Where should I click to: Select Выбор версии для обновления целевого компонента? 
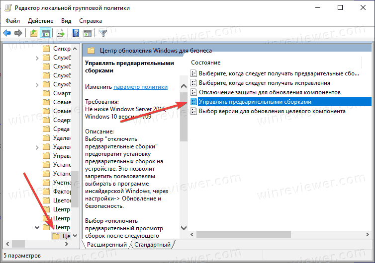[x=272, y=111]
